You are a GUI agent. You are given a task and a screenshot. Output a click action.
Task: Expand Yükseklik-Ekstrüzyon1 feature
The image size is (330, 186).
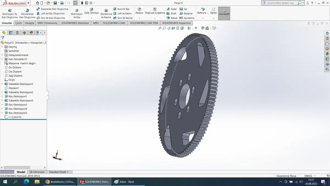2,84
